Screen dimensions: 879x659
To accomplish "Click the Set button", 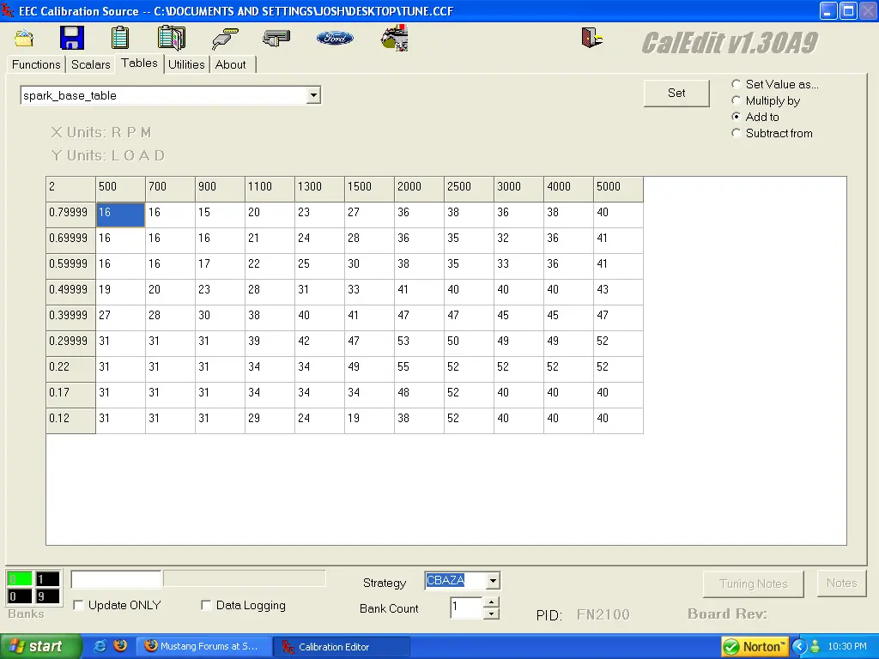I will (676, 93).
